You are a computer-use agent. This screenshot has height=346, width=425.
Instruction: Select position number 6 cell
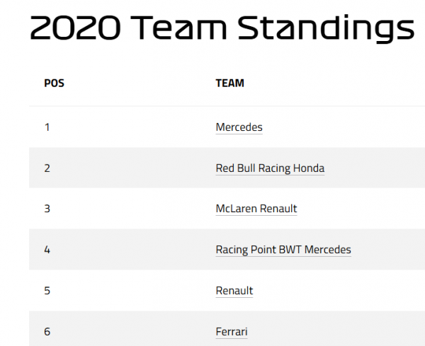tap(47, 332)
